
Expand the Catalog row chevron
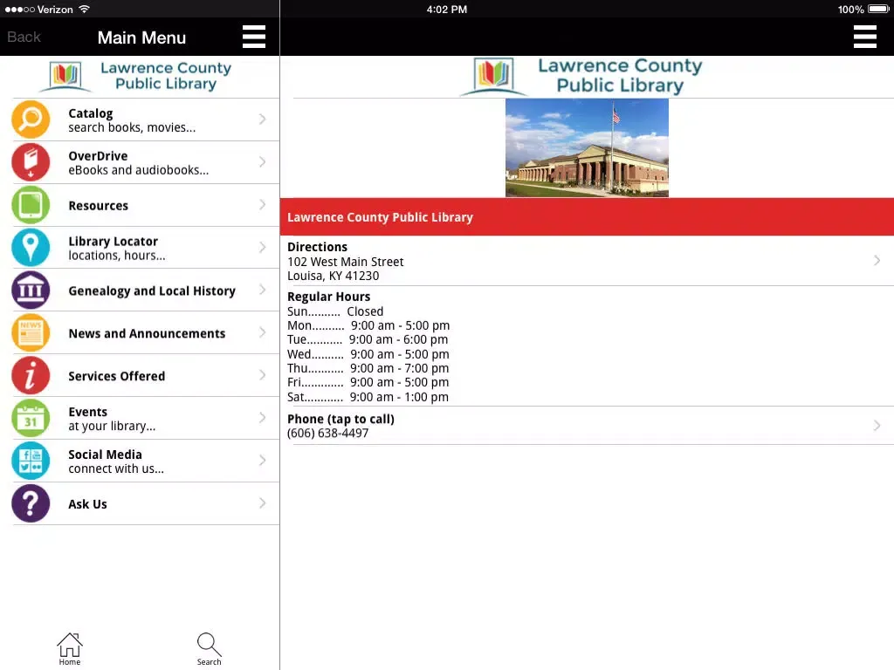coord(262,119)
